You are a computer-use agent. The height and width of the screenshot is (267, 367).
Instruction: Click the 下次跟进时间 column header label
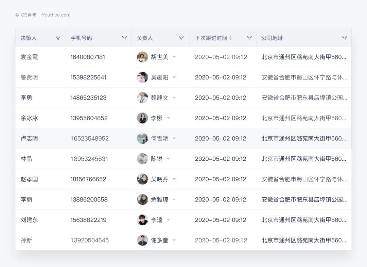pyautogui.click(x=211, y=38)
